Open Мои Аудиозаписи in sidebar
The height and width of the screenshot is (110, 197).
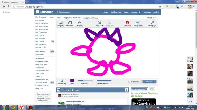click(x=42, y=29)
